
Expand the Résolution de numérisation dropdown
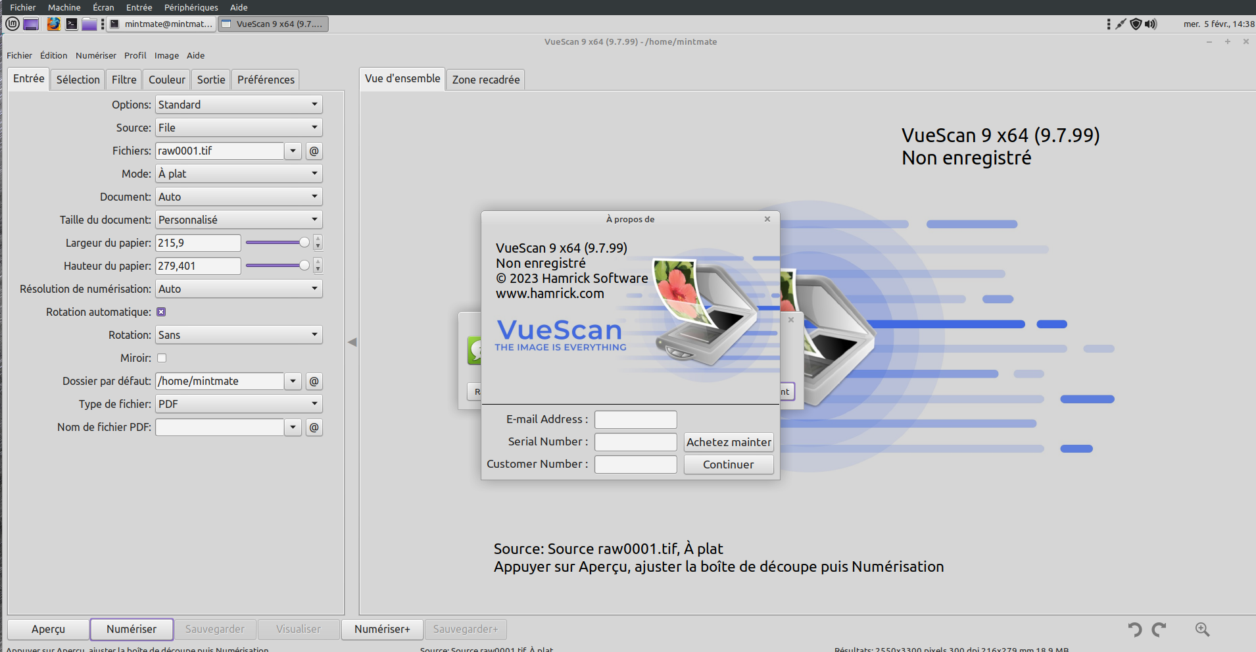tap(239, 289)
